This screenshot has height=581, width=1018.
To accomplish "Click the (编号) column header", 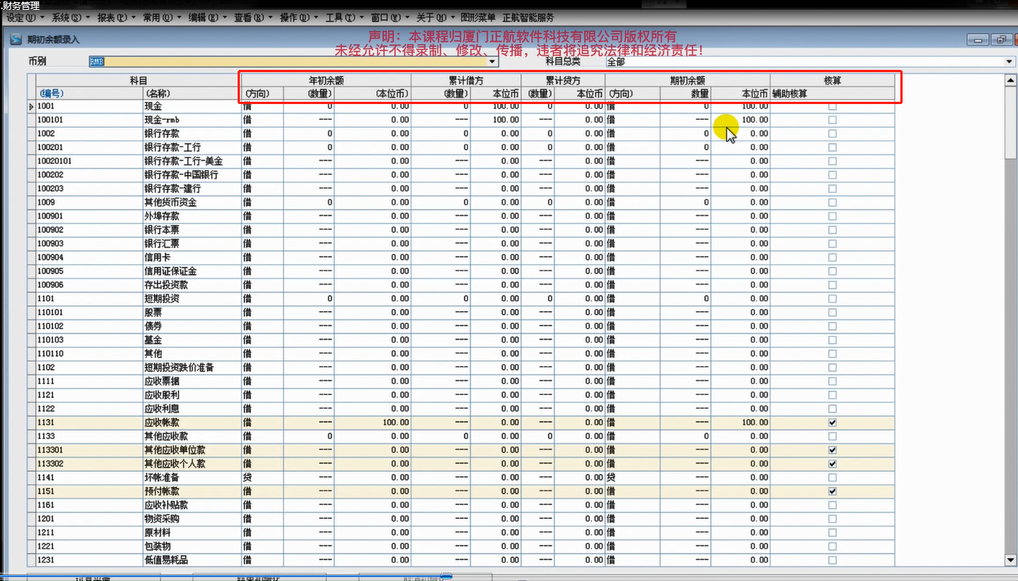I will (90, 93).
